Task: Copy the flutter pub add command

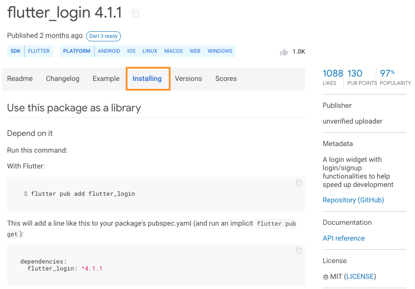Action: [x=299, y=183]
